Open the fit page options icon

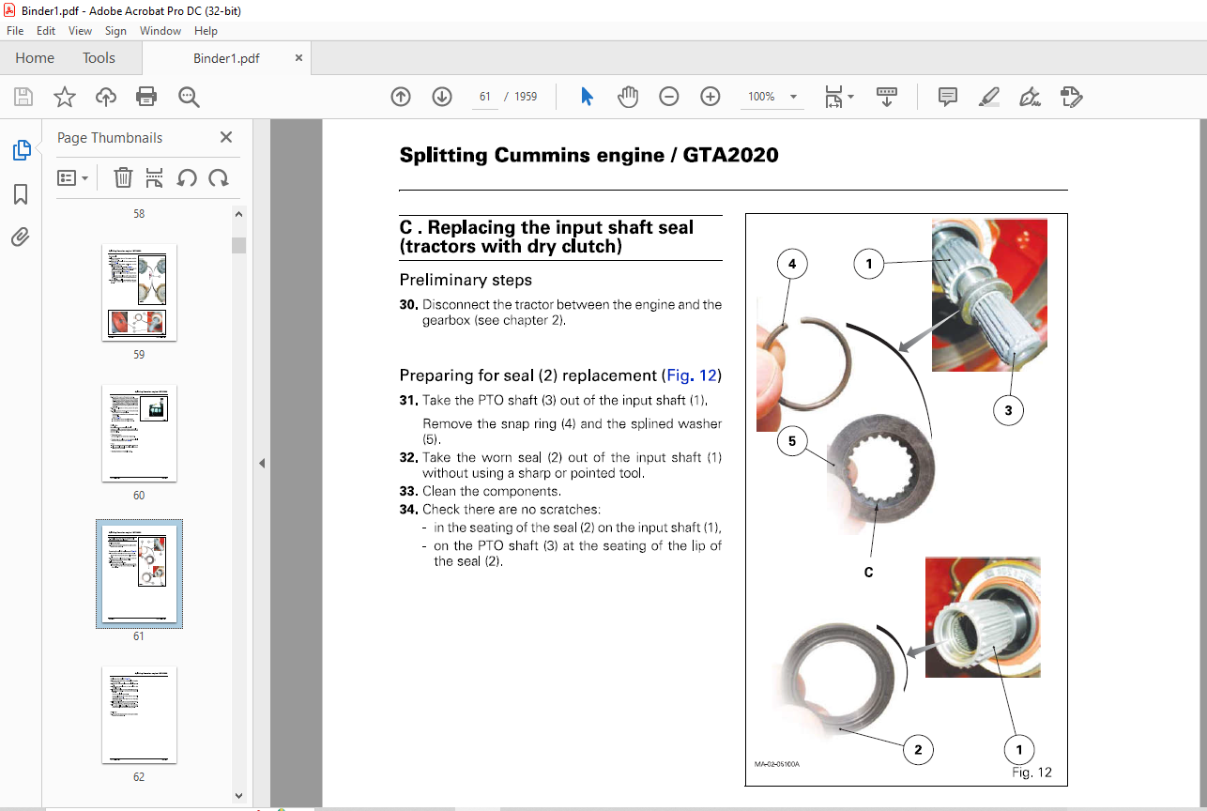click(838, 97)
